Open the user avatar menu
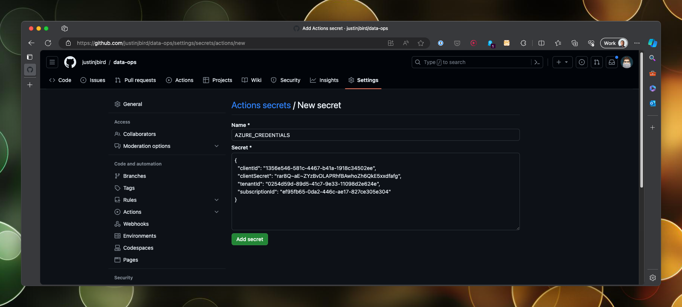 click(x=627, y=62)
